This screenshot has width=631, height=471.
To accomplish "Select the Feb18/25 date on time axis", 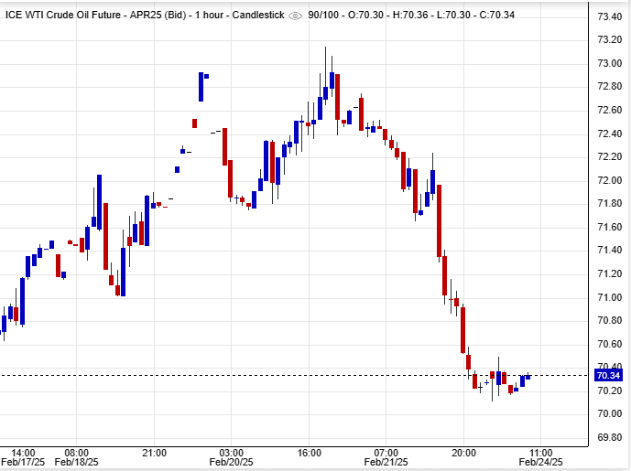I will [77, 463].
